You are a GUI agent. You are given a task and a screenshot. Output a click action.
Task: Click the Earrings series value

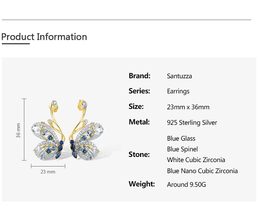pyautogui.click(x=178, y=92)
